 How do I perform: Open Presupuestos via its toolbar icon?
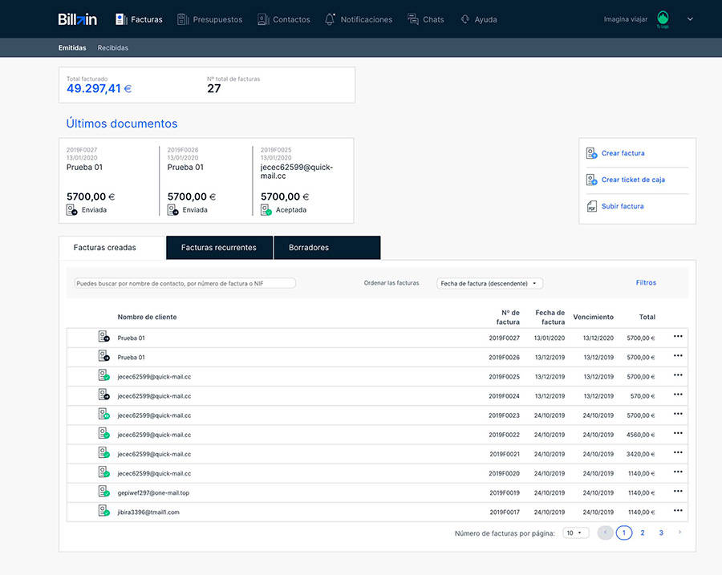[x=182, y=18]
